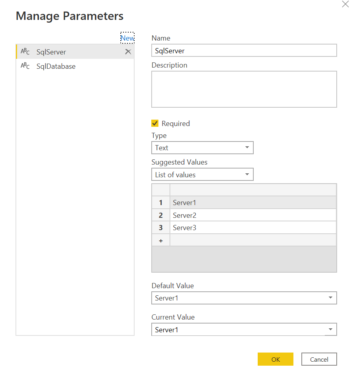Open the Suggested Values dropdown

tap(202, 174)
